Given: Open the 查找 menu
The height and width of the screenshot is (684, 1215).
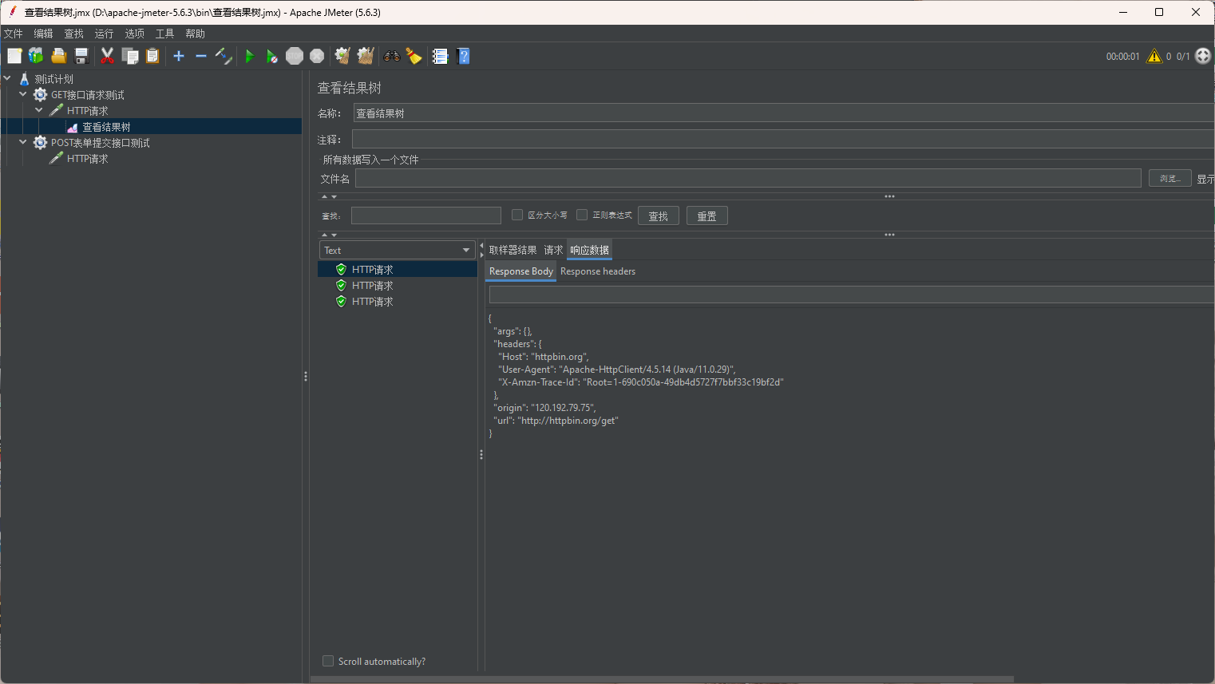Looking at the screenshot, I should click(x=73, y=34).
